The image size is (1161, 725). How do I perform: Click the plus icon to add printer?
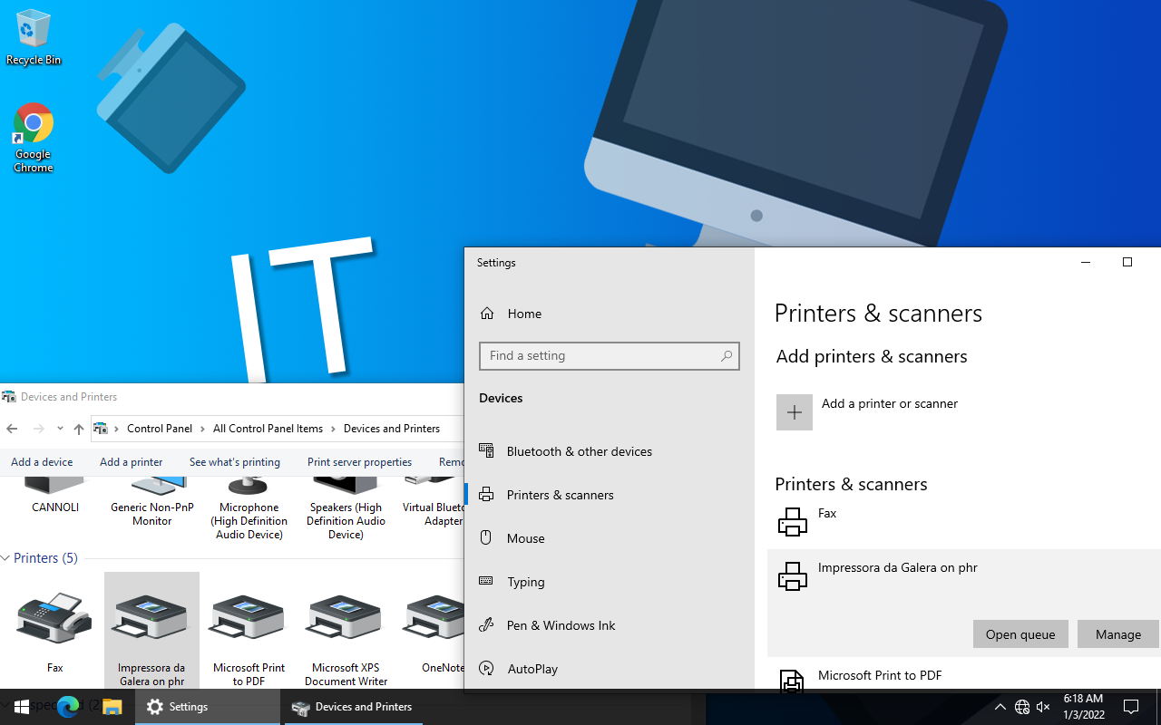[794, 412]
